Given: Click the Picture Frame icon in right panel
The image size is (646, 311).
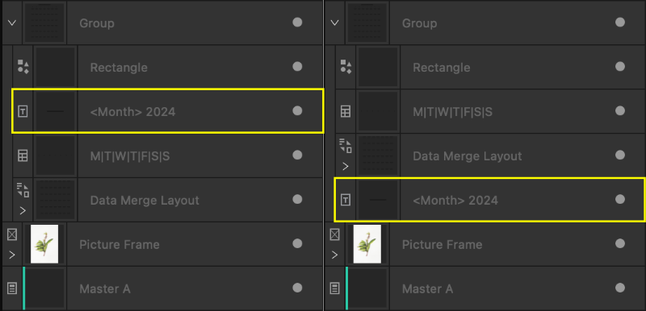Looking at the screenshot, I should (335, 234).
